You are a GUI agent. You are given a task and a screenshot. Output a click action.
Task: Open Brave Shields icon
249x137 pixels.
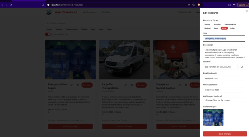199,5
